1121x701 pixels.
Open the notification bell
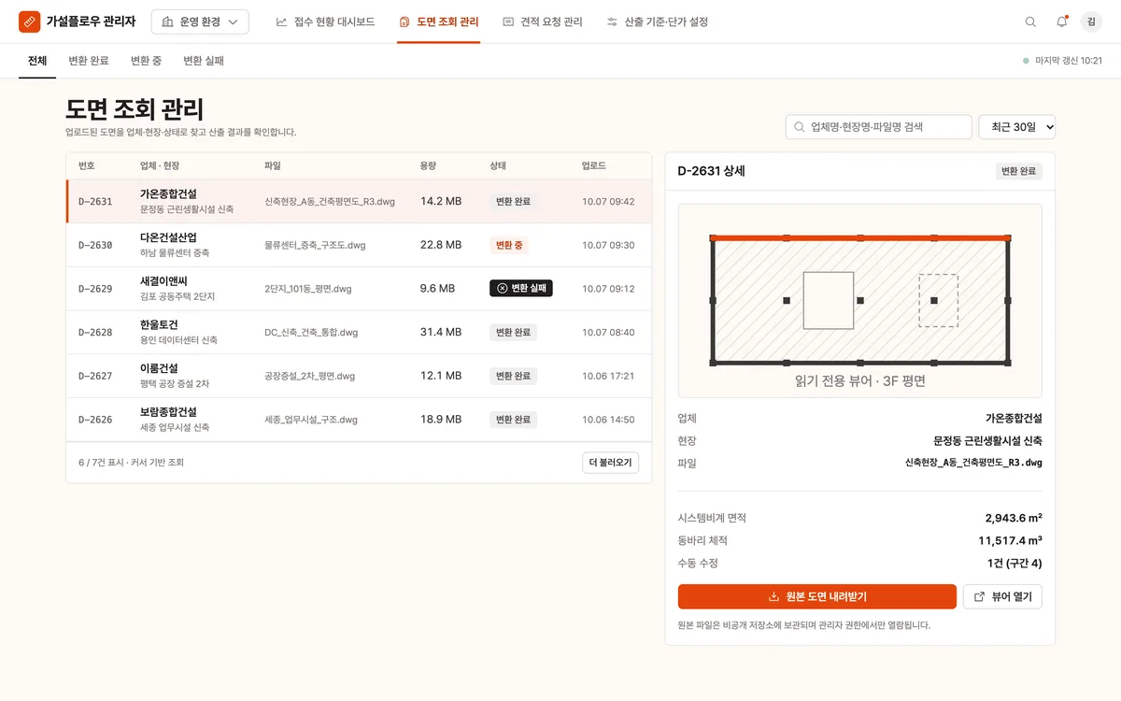point(1061,21)
